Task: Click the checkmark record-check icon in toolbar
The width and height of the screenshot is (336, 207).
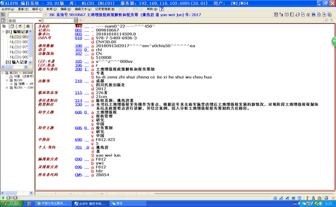Action: click(303, 15)
